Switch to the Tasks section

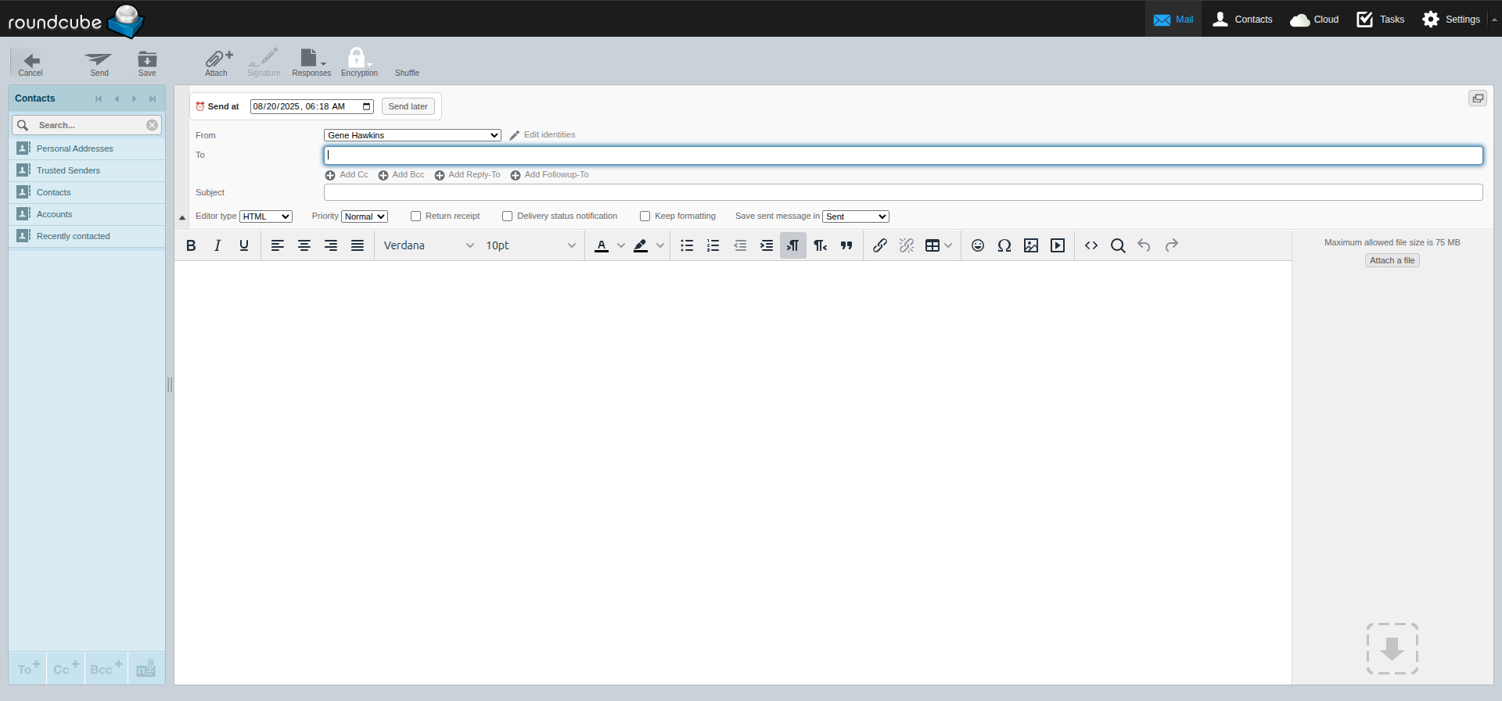[x=1381, y=19]
